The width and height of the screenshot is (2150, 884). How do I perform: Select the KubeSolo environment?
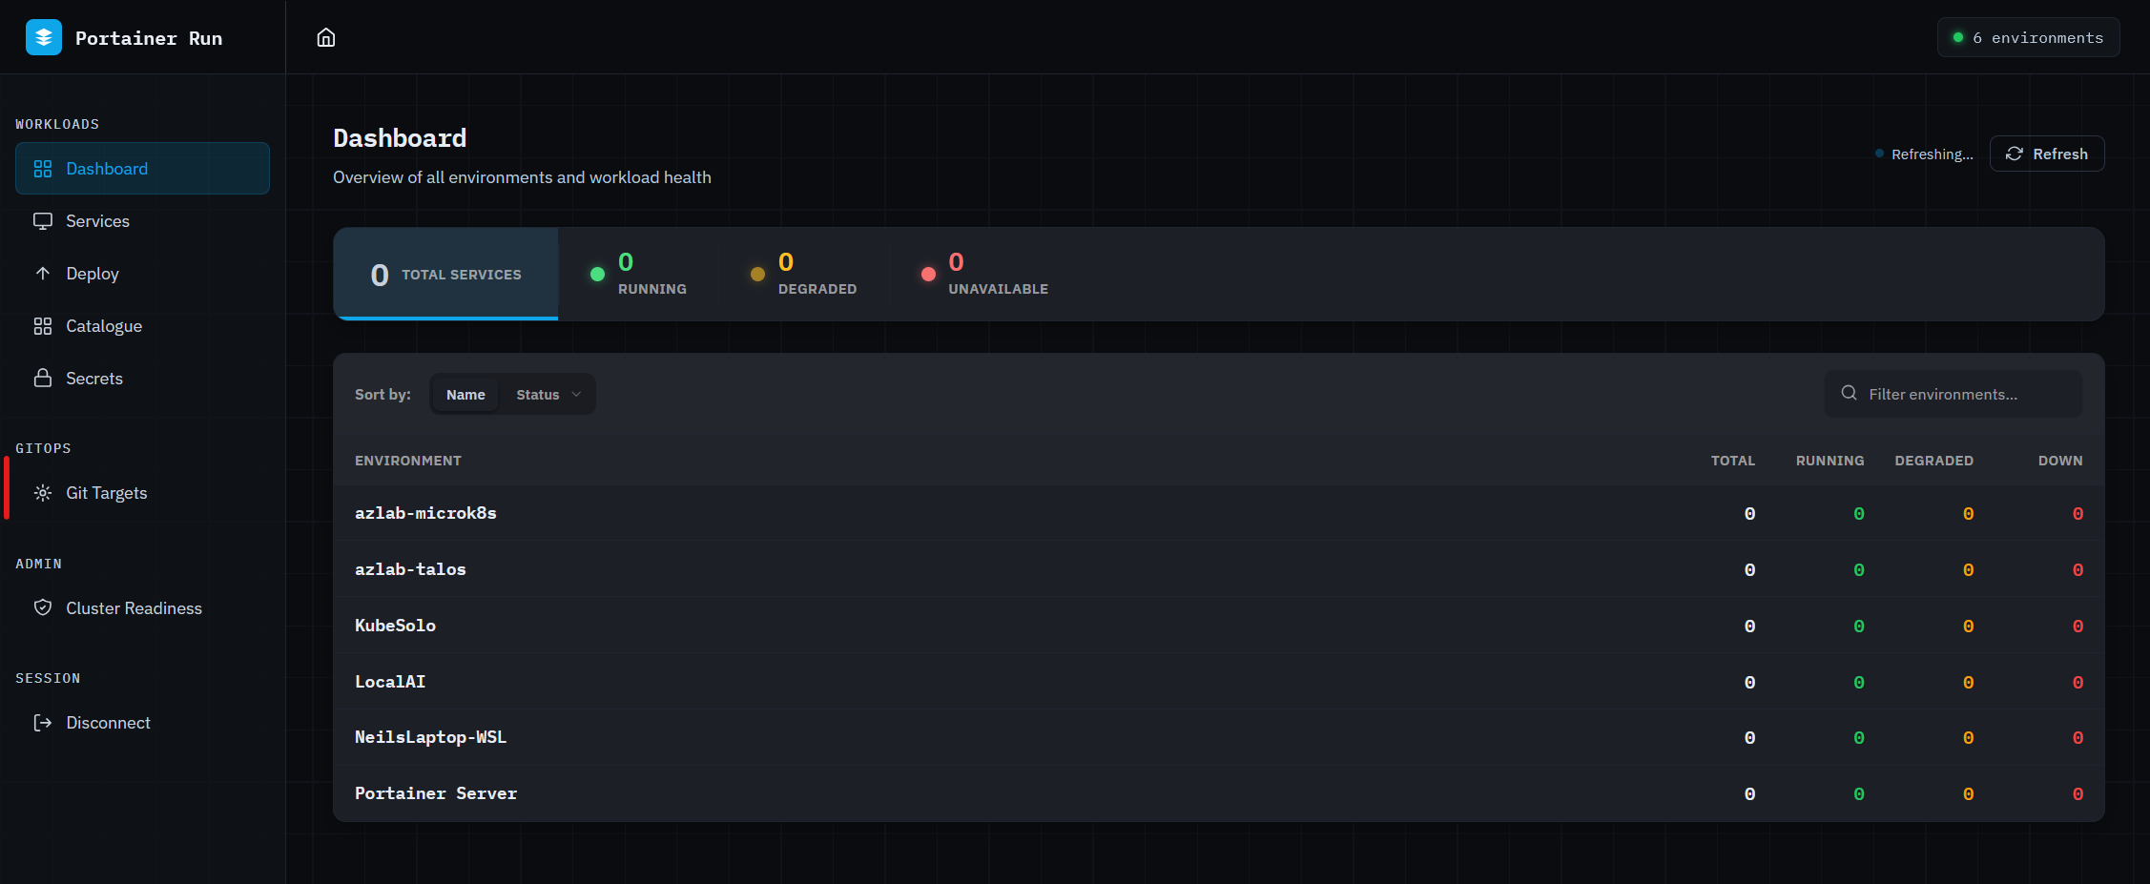(1219, 626)
